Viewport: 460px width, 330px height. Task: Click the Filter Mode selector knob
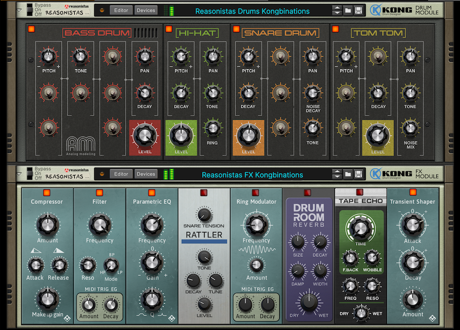(x=111, y=266)
